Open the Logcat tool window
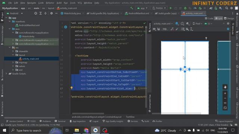This screenshot has height=134, width=239. 94,121
